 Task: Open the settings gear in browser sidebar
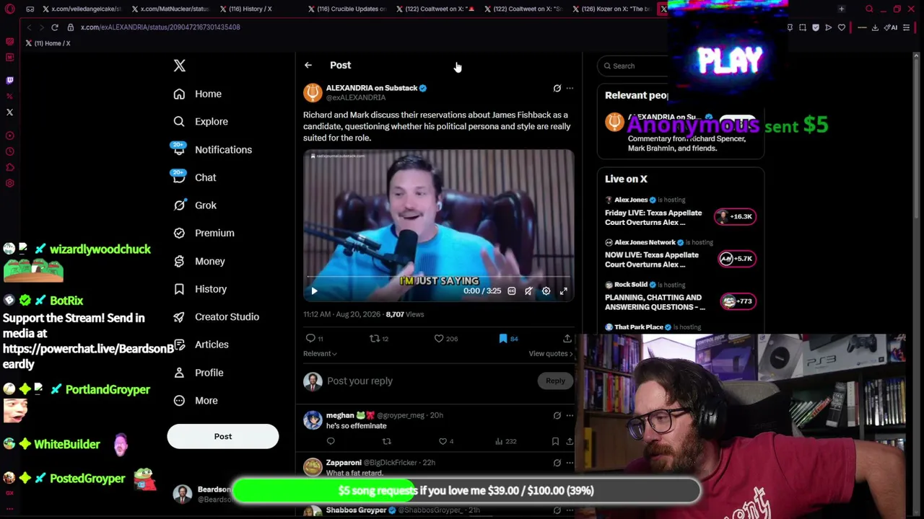(9, 183)
